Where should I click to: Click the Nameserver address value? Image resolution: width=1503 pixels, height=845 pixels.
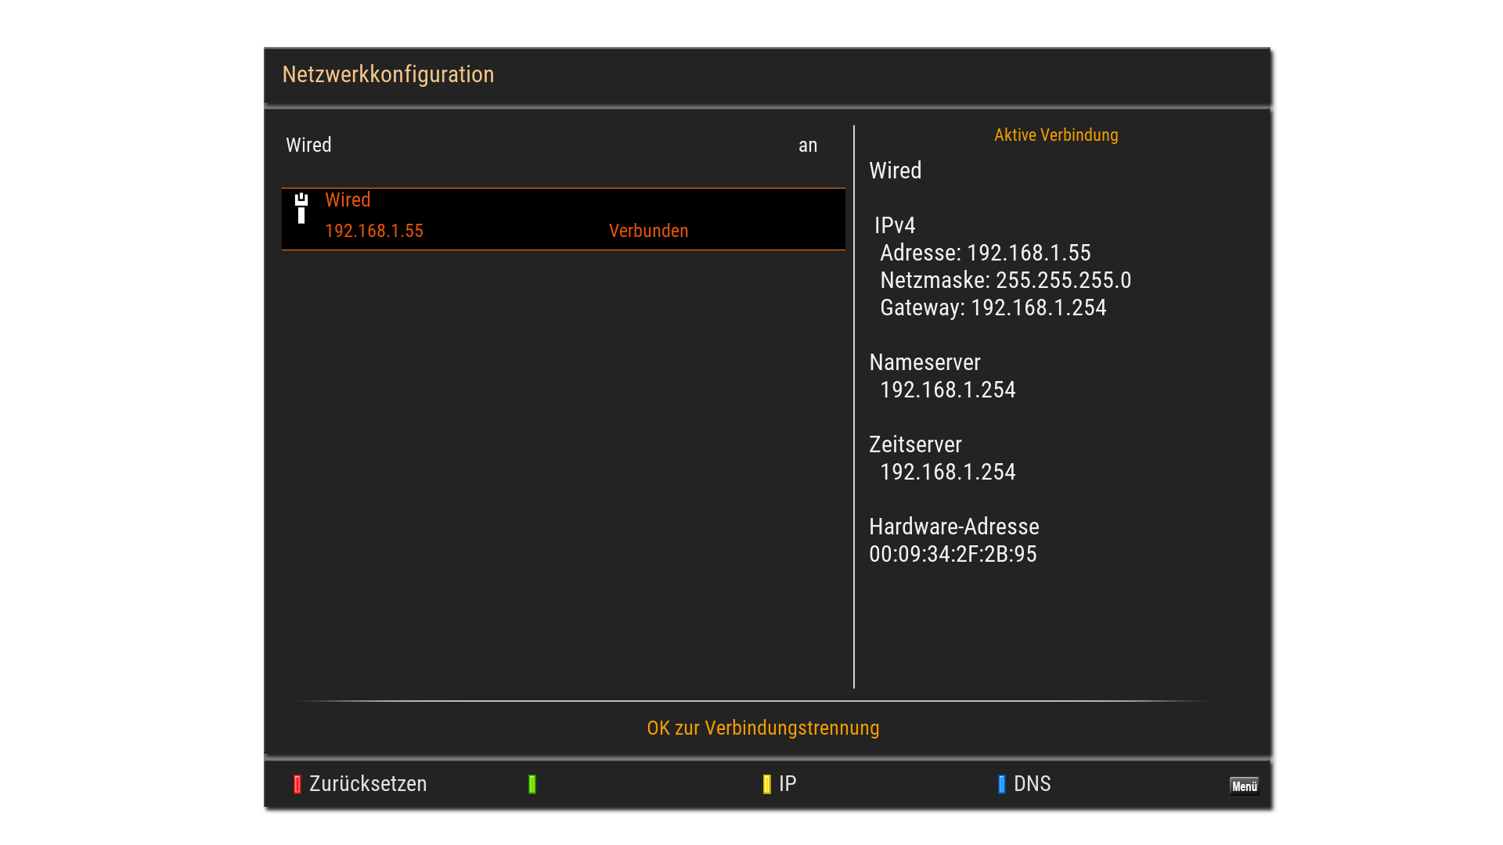[947, 390]
